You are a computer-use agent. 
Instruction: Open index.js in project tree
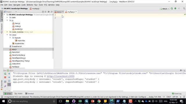point(17,26)
